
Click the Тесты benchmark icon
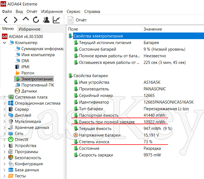tap(11, 176)
